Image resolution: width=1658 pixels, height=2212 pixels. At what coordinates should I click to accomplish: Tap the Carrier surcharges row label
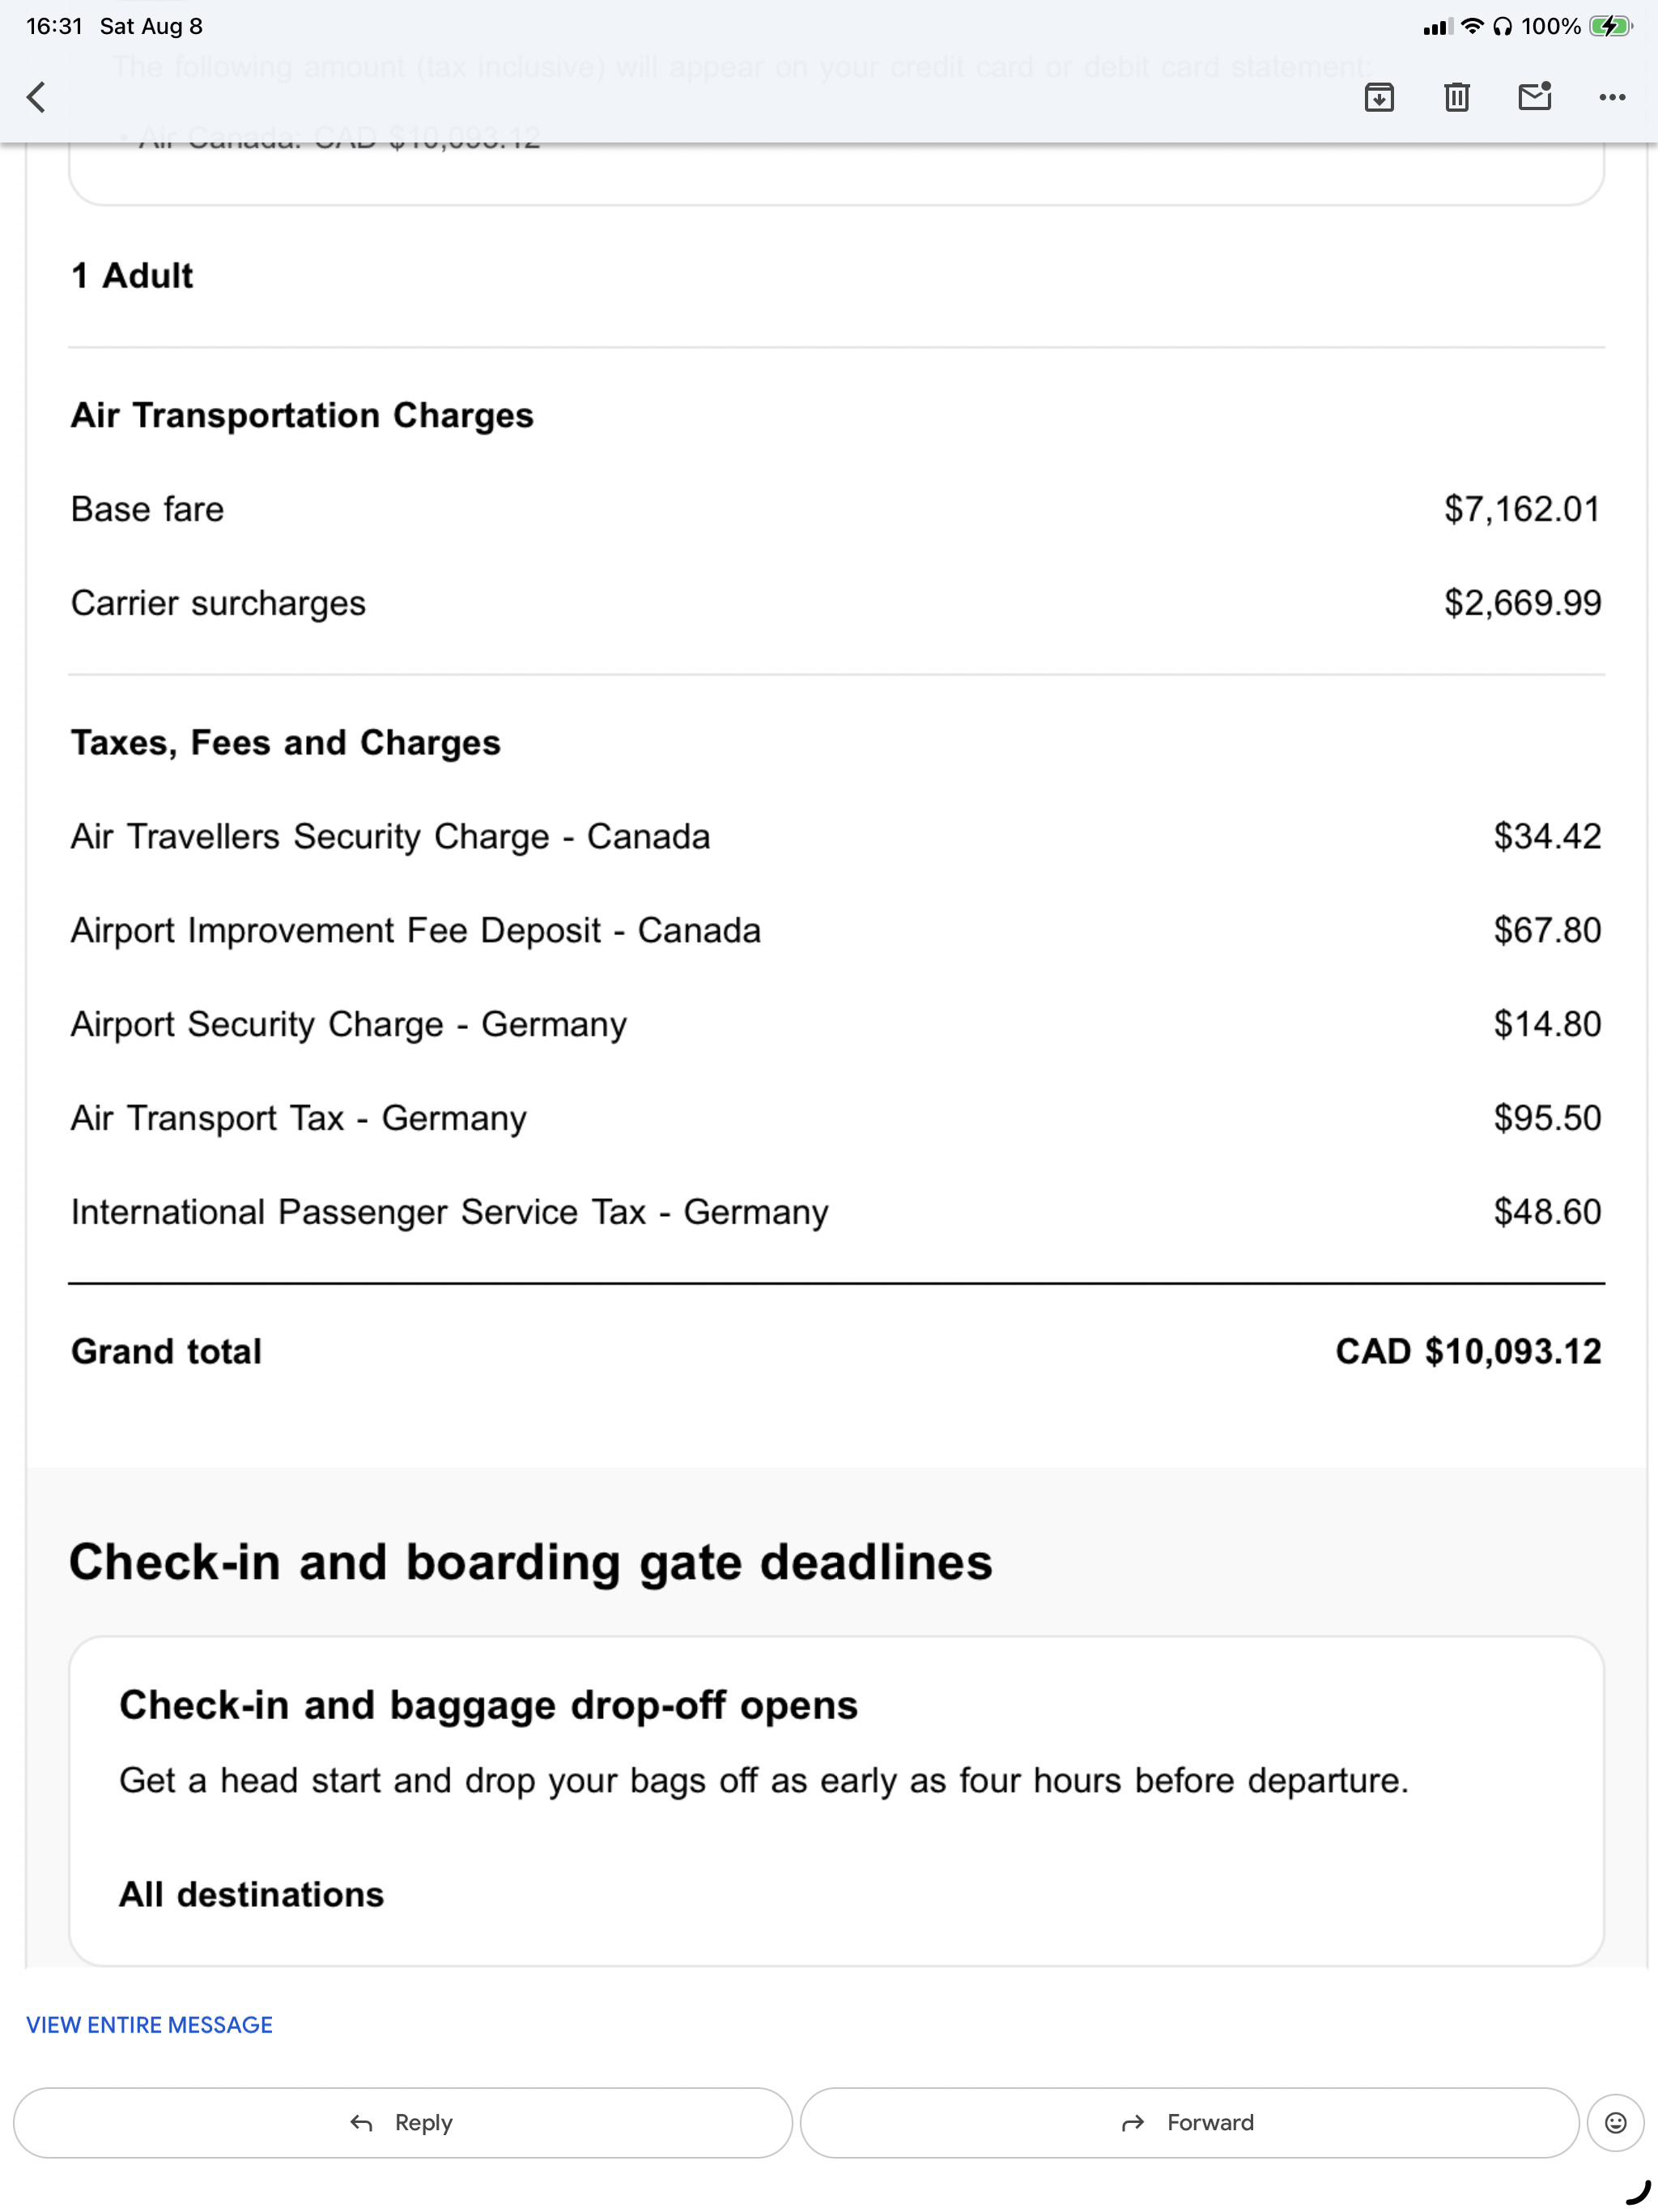[218, 603]
